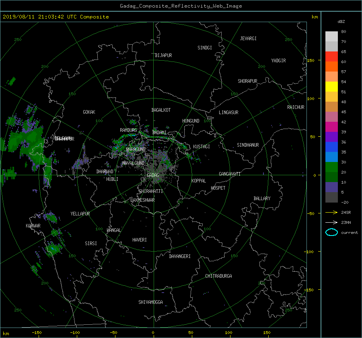The width and height of the screenshot is (362, 338).
Task: Click the timestamp 2019/08/11 21:03:42 UTC Composite
Action: (x=56, y=17)
